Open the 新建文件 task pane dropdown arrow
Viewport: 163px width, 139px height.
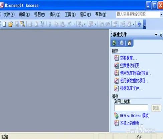click(156, 35)
